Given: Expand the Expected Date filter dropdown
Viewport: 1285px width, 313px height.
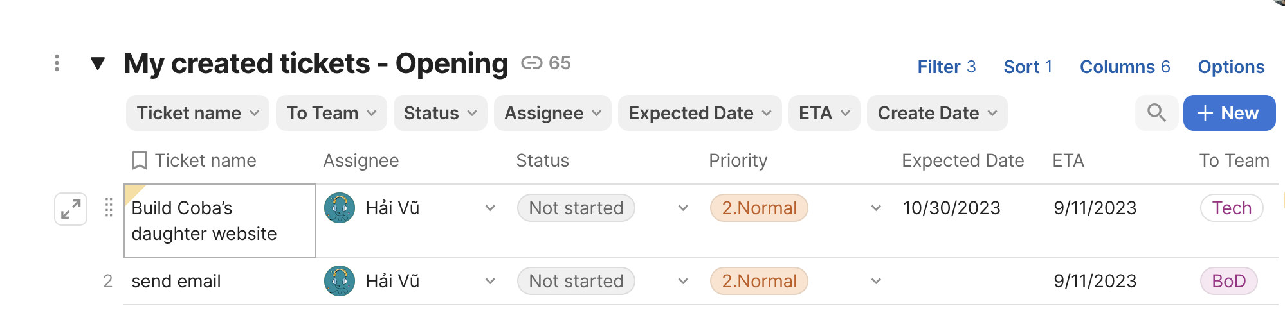Looking at the screenshot, I should pos(699,113).
